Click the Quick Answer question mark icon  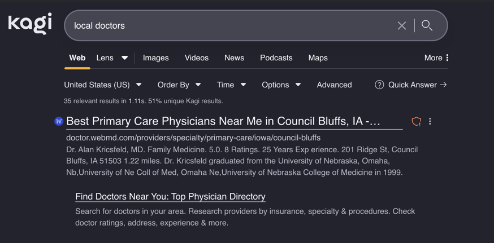[379, 85]
